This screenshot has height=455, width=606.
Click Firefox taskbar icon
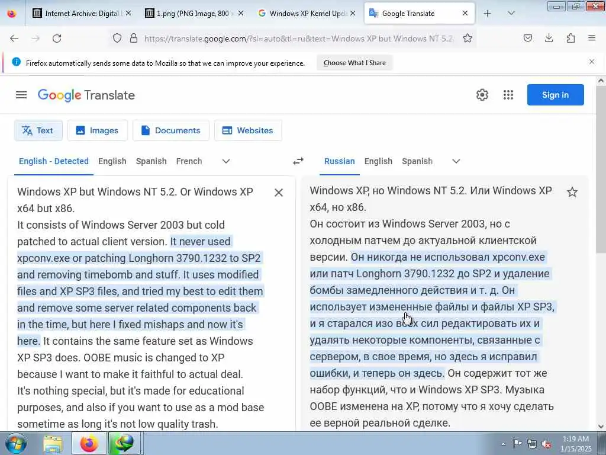point(89,444)
